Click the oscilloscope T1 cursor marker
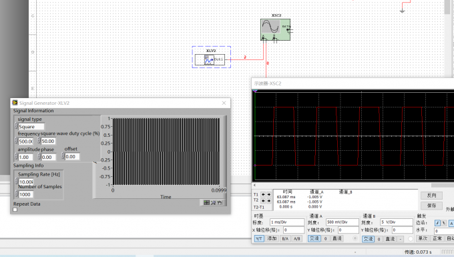The height and width of the screenshot is (257, 454). click(255, 91)
